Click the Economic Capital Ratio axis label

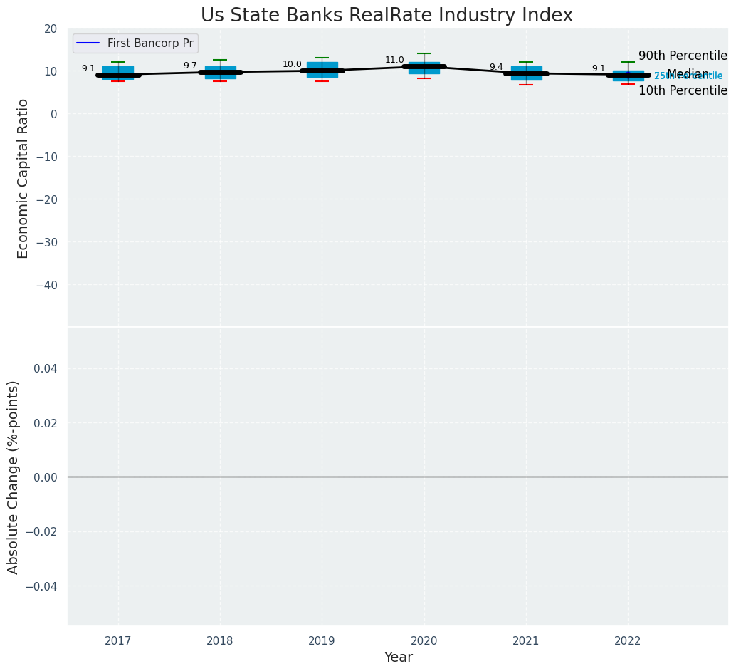tap(23, 178)
